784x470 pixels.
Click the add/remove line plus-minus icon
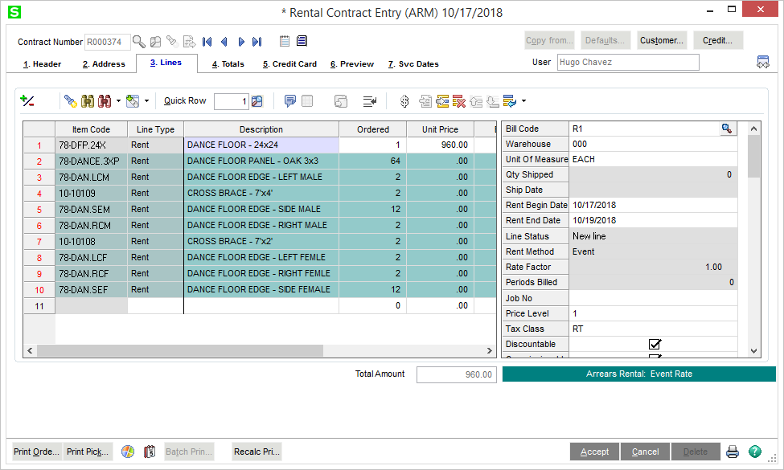coord(27,101)
